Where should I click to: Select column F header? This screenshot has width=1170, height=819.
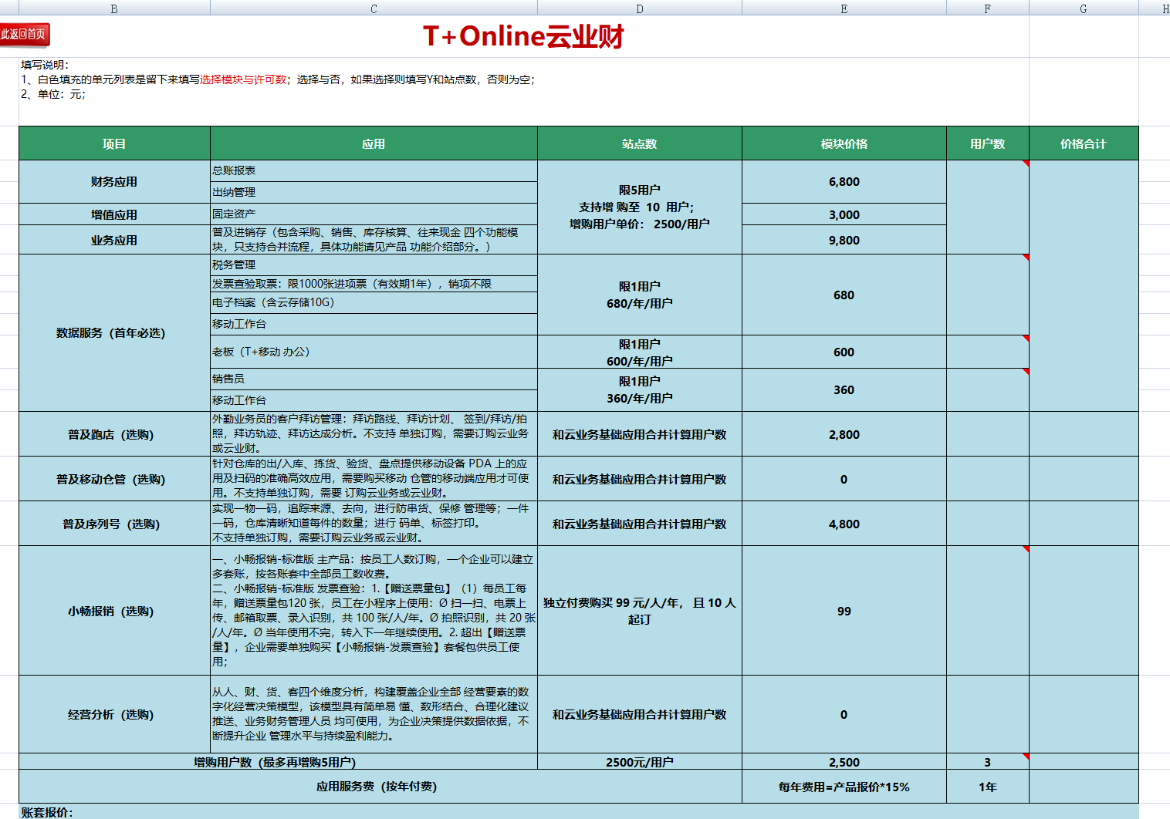point(988,8)
